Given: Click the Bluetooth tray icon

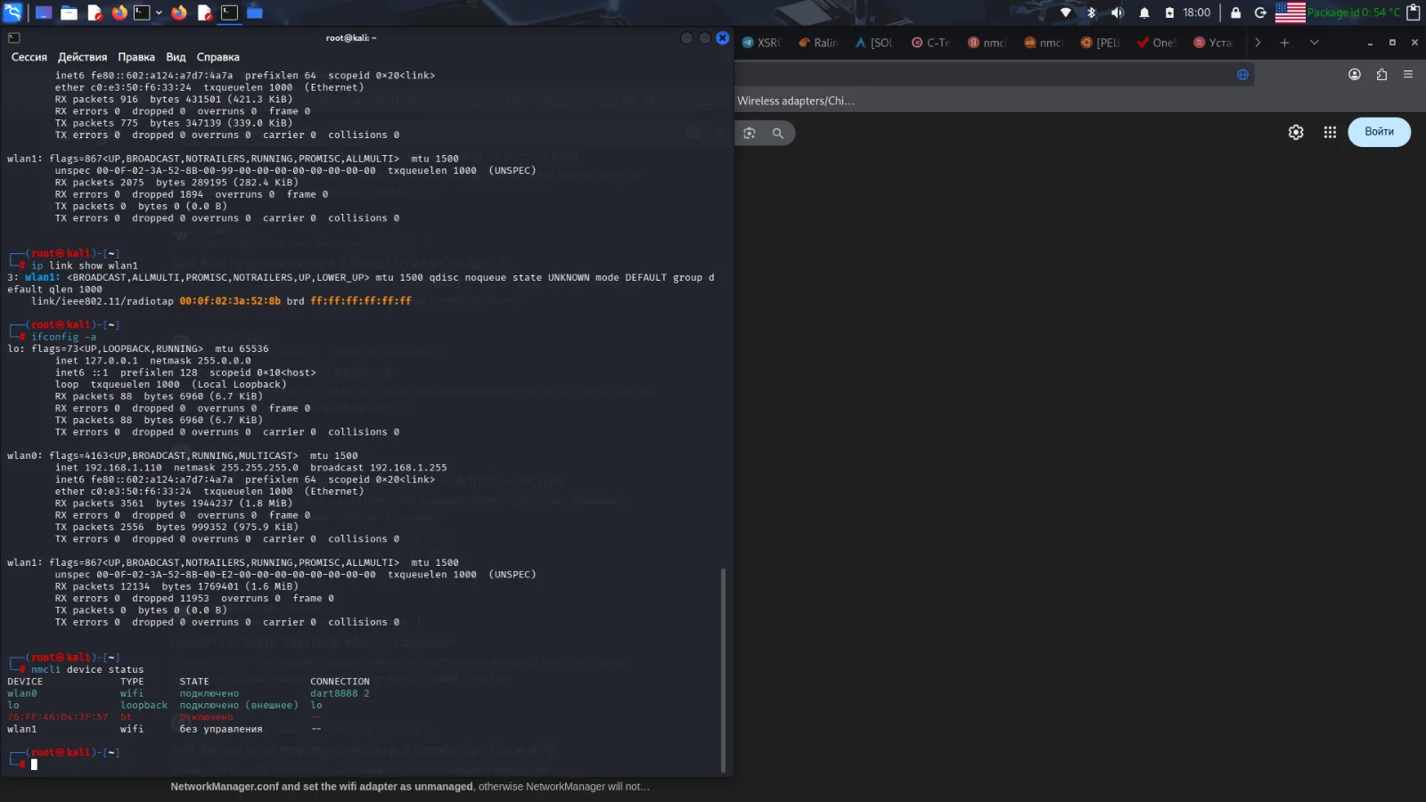Looking at the screenshot, I should (1091, 12).
